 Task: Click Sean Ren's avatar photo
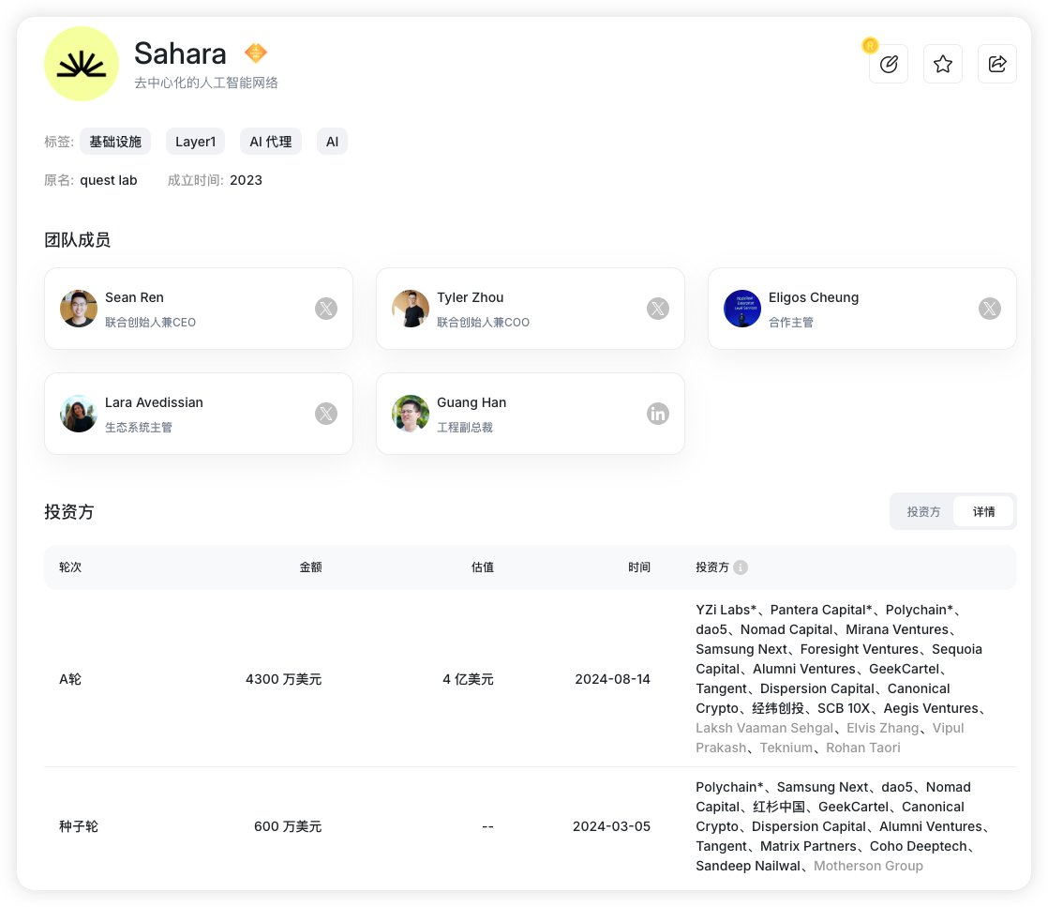[x=79, y=309]
